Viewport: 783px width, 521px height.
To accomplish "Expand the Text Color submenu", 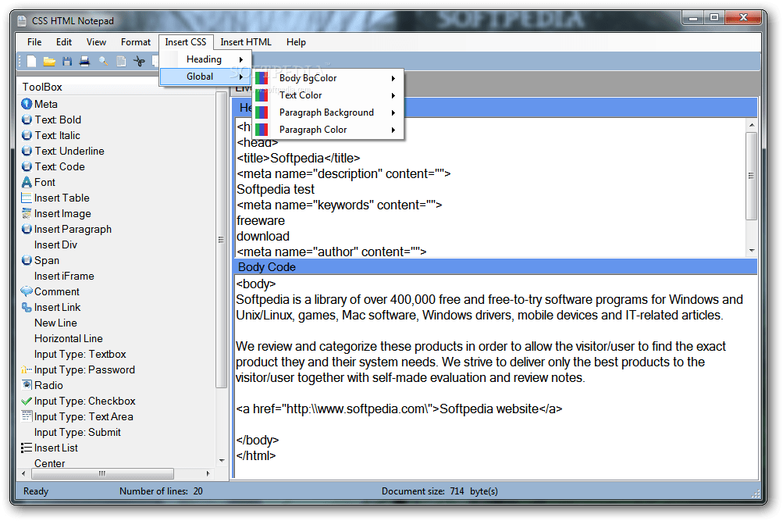I will [328, 95].
